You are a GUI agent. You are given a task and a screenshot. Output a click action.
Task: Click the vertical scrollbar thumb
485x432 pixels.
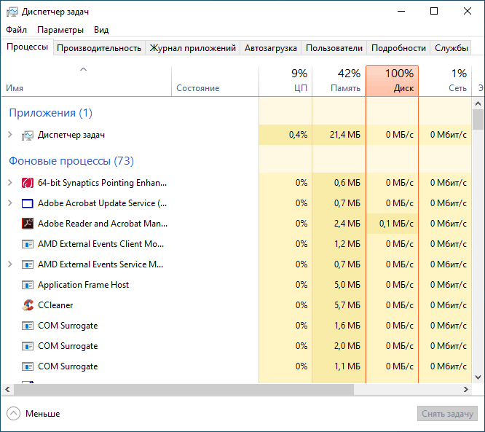(x=478, y=119)
